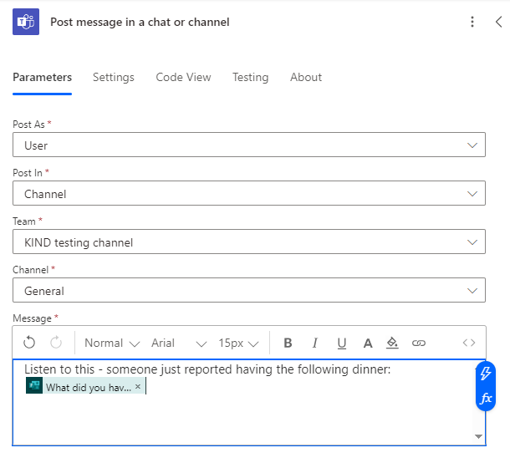Expand the Channel dropdown showing General
The height and width of the screenshot is (463, 510).
click(249, 290)
